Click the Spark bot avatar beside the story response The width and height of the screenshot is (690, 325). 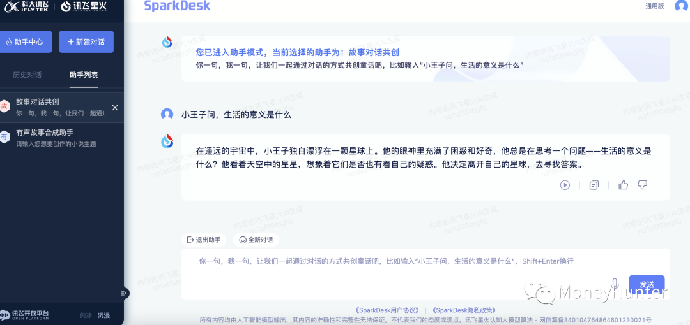click(x=167, y=141)
